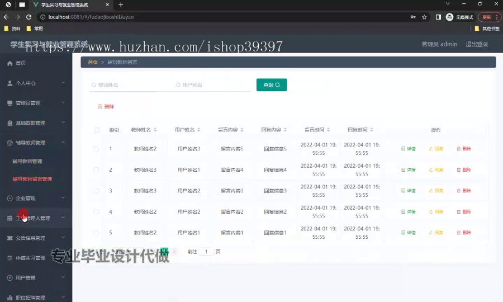Click the green 查询 search button

coord(272,84)
